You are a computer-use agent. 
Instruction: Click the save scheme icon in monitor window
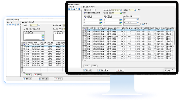pyautogui.click(x=69, y=9)
